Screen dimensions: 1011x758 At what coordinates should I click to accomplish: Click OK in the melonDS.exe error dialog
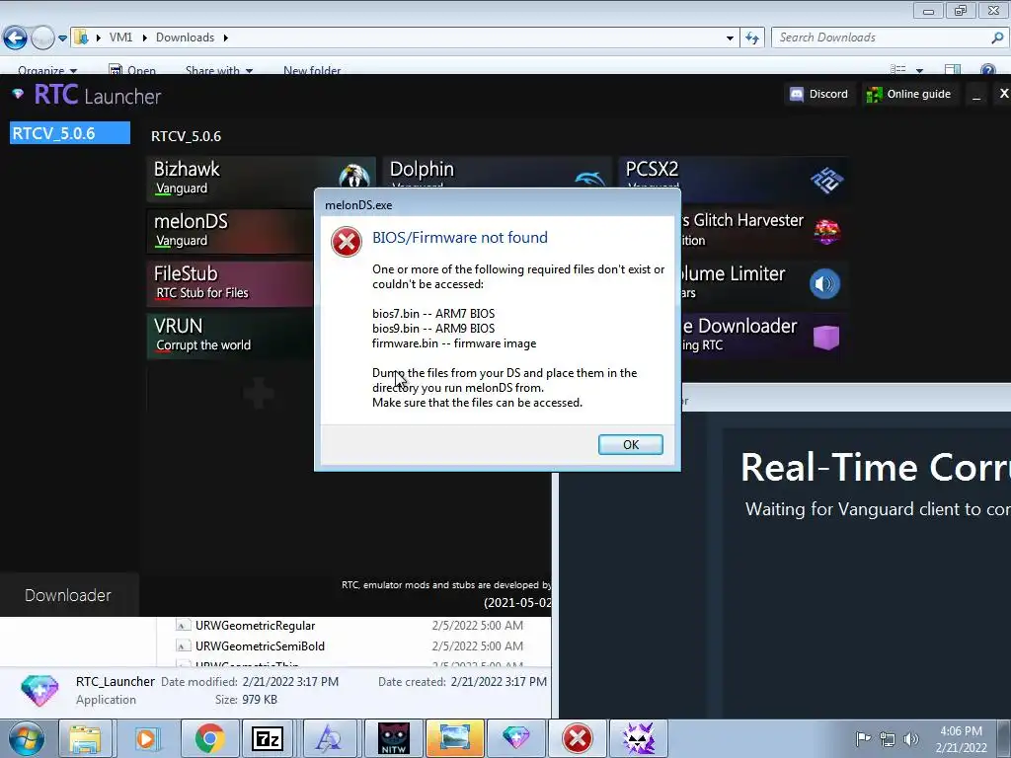(x=630, y=444)
